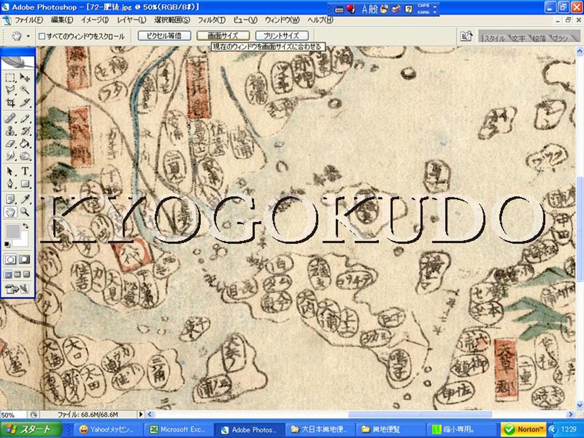584x438 pixels.
Task: Select the Rectangular Marquee tool
Action: pos(10,78)
